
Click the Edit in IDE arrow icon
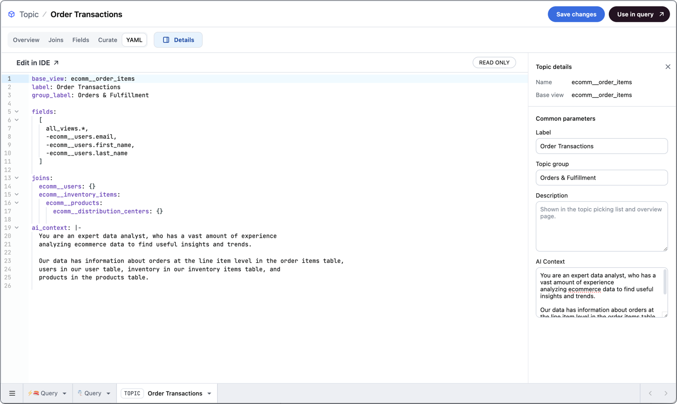[56, 63]
